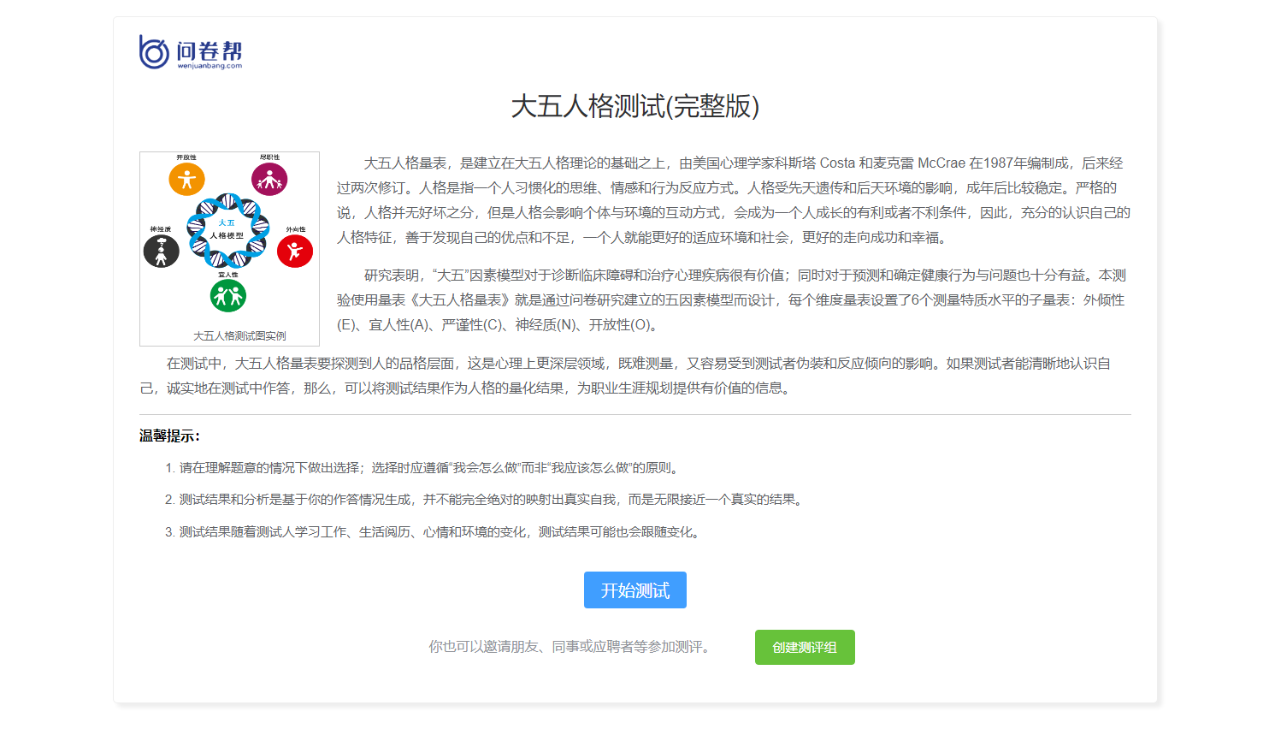Screen dimensions: 1269x735
Task: Open the 问卷帮 logo link
Action: point(191,52)
